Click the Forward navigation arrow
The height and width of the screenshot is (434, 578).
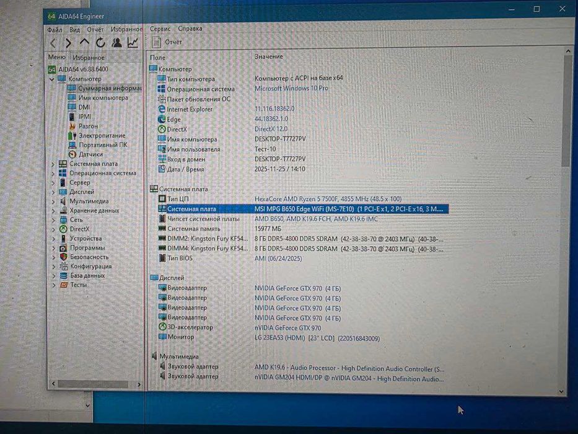click(68, 43)
